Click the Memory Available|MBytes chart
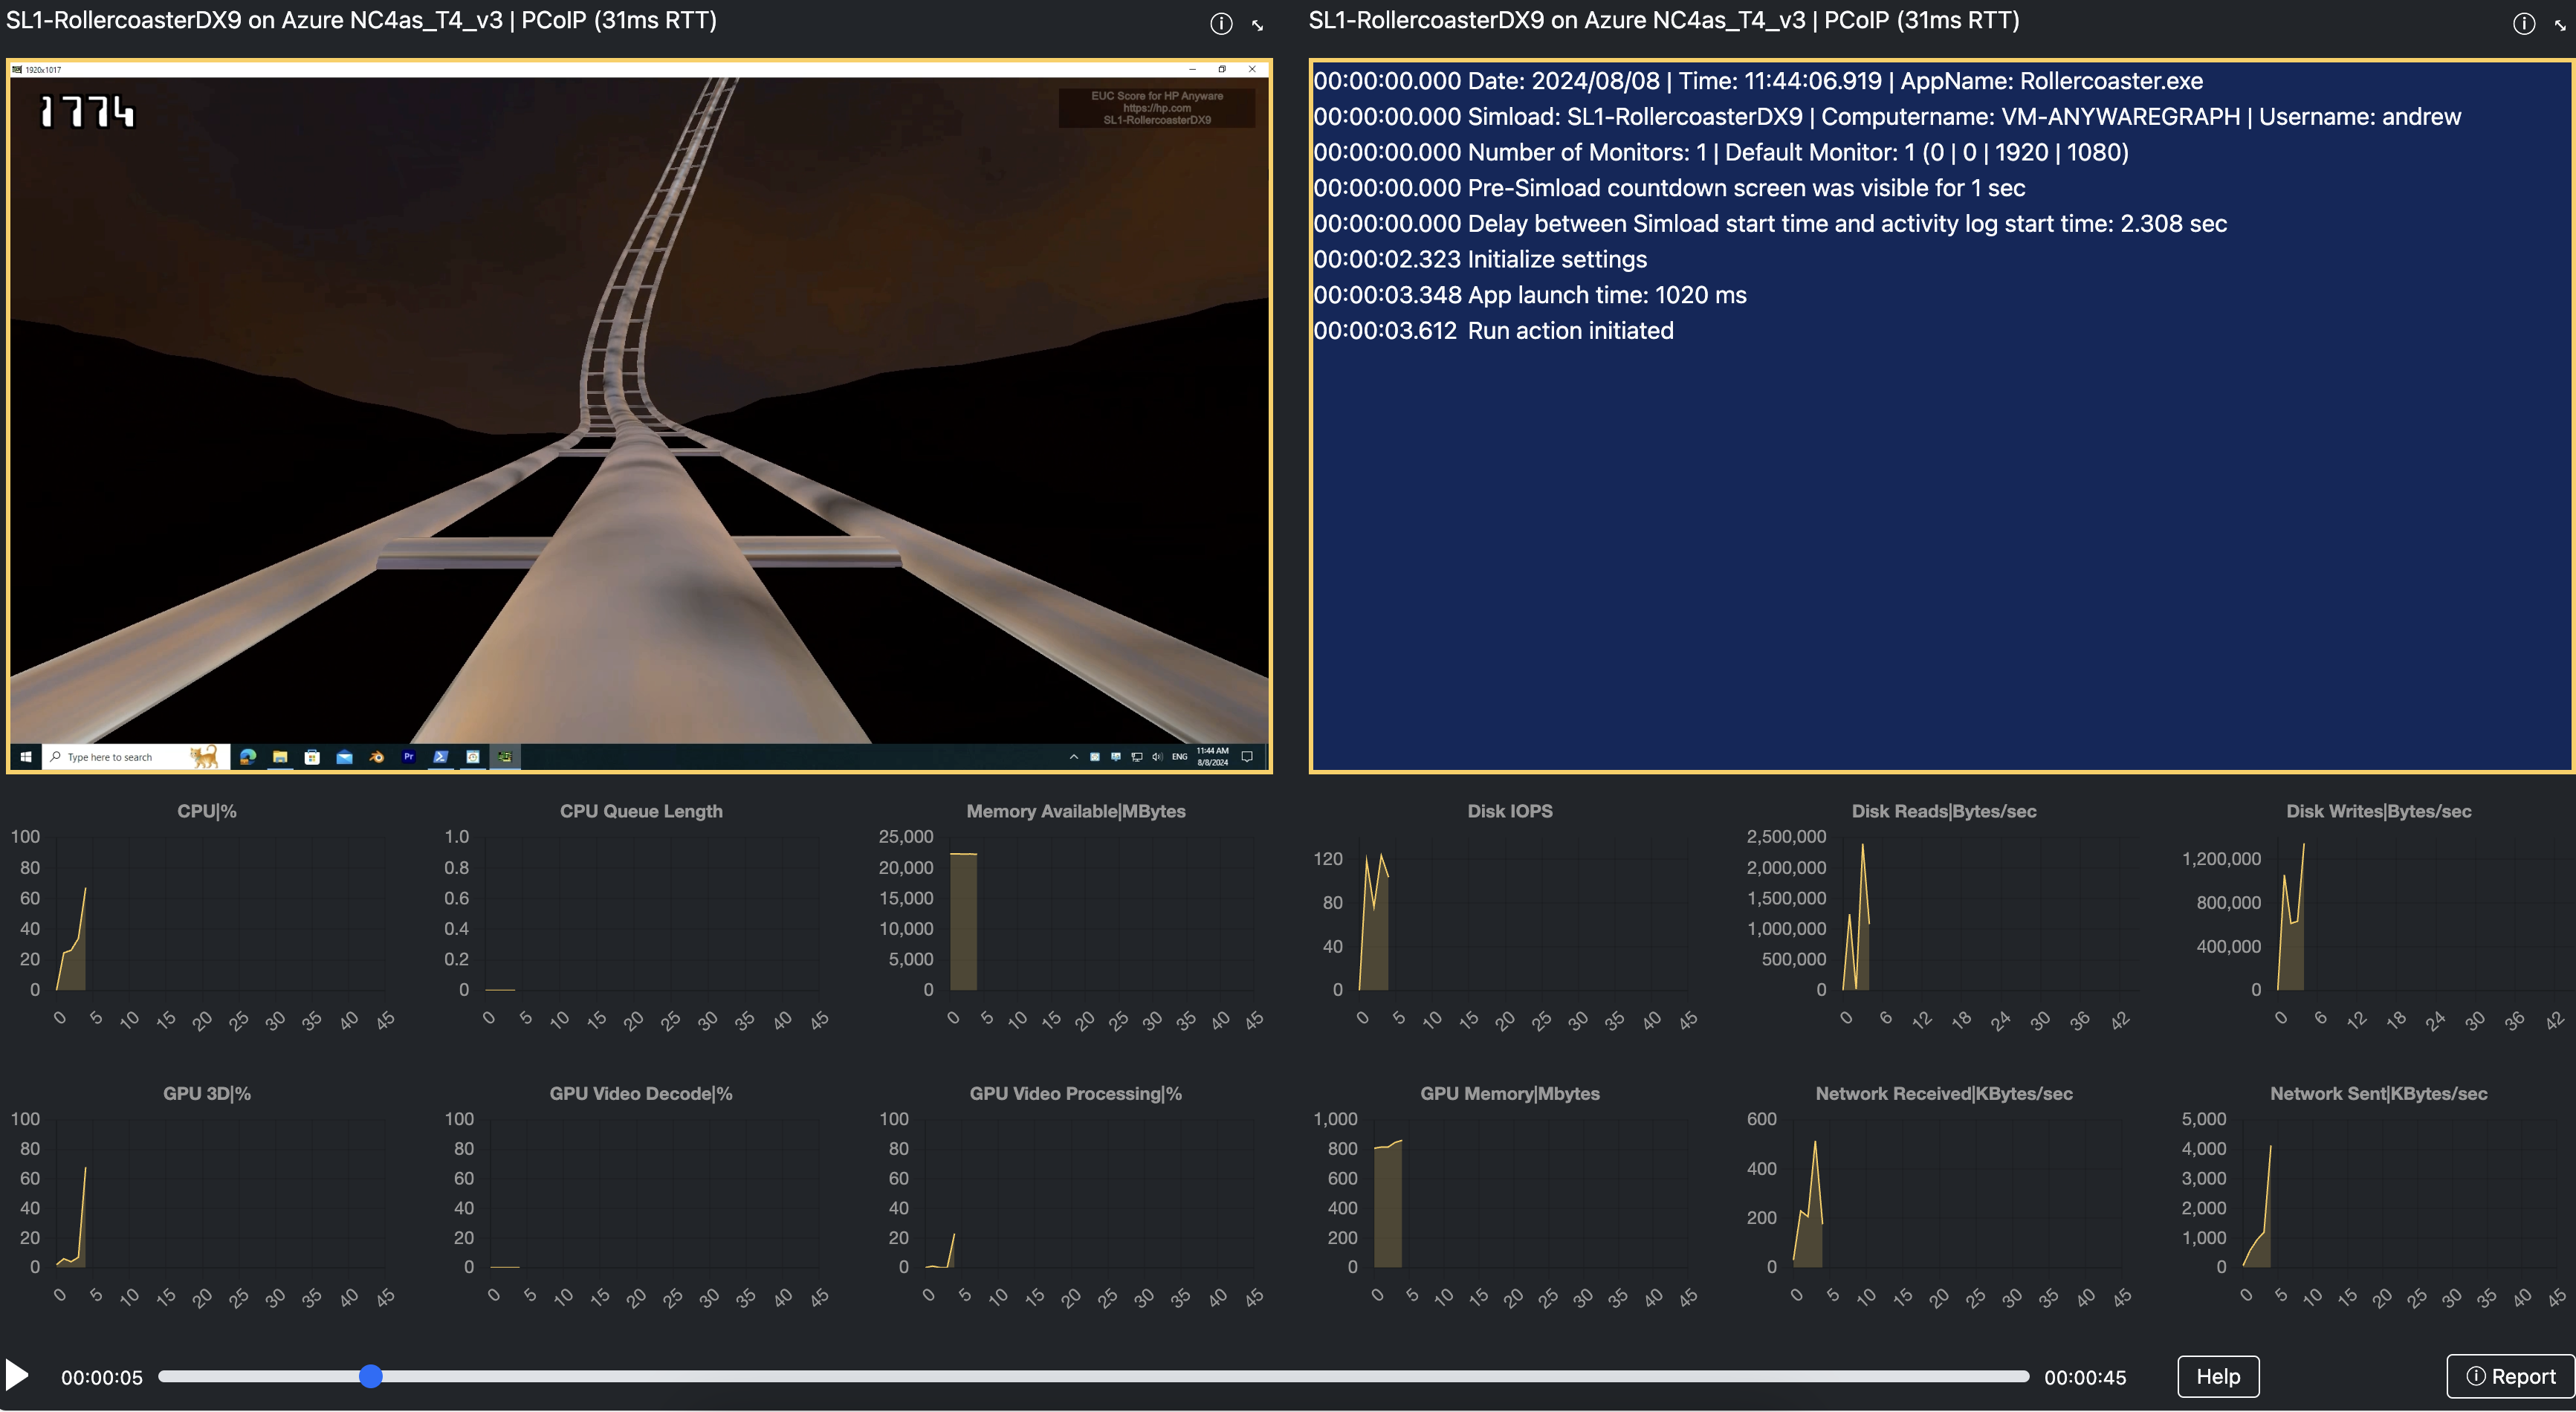Screen dimensions: 2576x1412 (1075, 918)
